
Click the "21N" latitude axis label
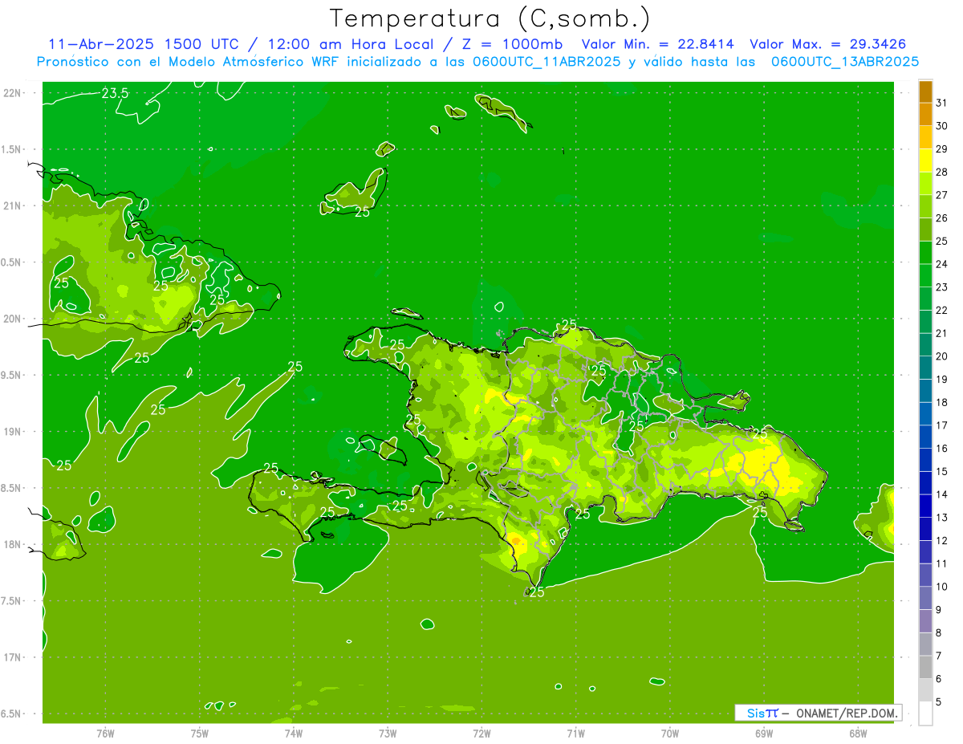(x=14, y=205)
